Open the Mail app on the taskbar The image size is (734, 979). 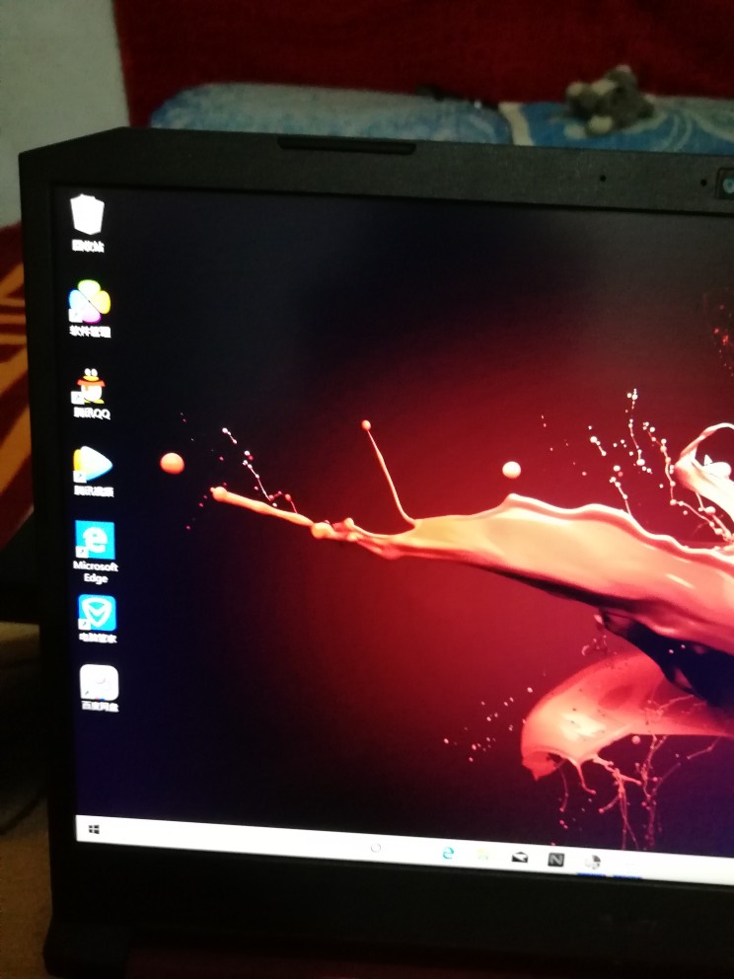[x=519, y=858]
